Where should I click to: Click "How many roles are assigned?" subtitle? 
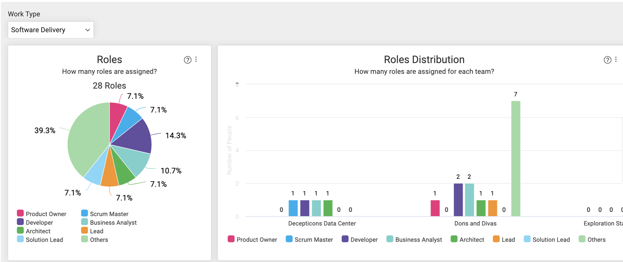pos(109,71)
